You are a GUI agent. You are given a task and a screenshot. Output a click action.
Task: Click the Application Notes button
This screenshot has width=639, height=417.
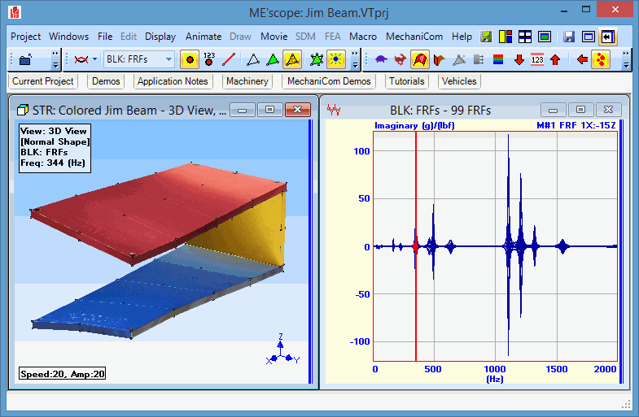coord(173,81)
